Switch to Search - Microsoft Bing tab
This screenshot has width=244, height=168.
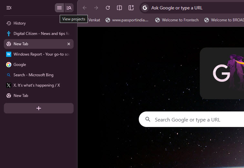click(x=39, y=75)
